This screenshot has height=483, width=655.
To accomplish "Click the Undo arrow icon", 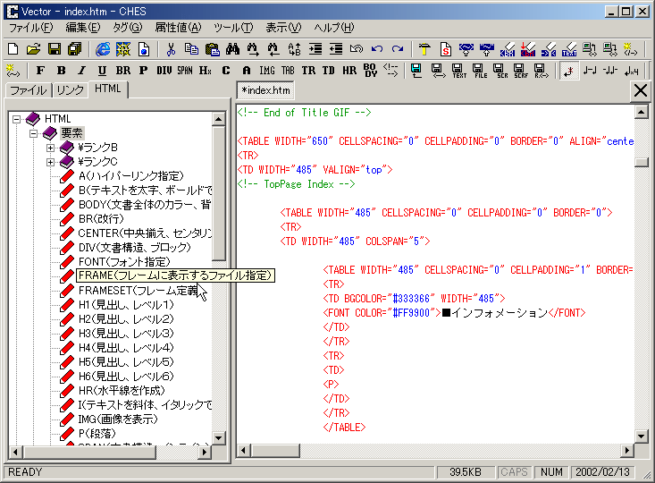I will click(x=377, y=49).
